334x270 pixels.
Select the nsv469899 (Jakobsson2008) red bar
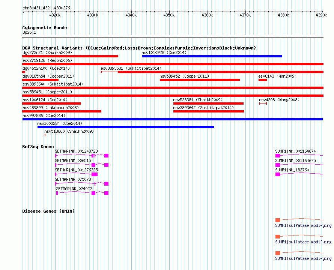62,111
